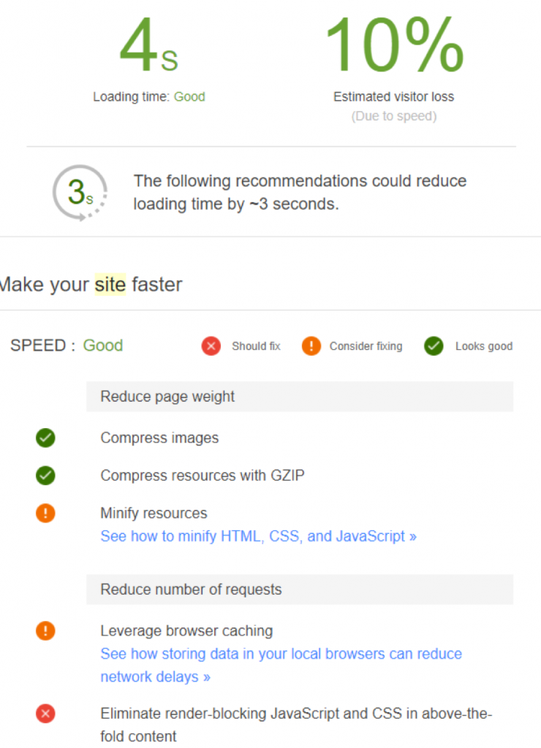Open the 'storing data in your local browsers' link
Viewport: 541px width, 748px height.
[281, 654]
